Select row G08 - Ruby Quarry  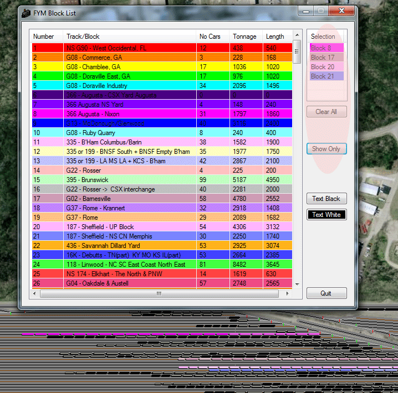tap(162, 132)
